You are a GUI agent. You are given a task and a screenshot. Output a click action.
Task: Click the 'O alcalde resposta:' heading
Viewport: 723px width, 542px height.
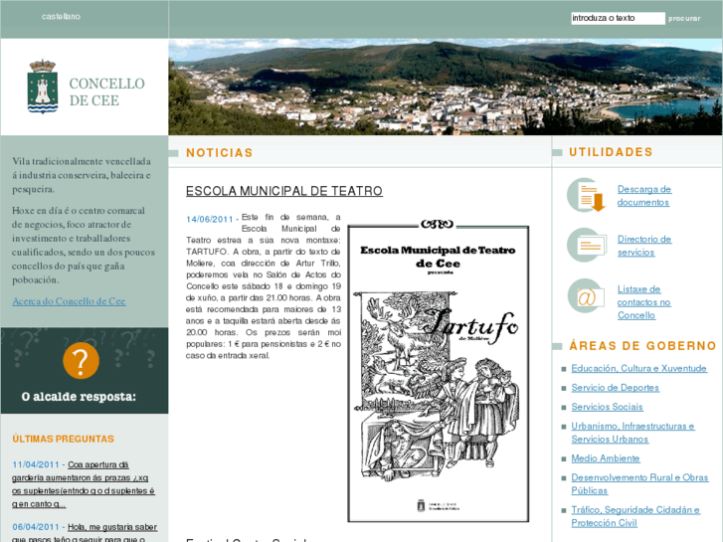[79, 397]
